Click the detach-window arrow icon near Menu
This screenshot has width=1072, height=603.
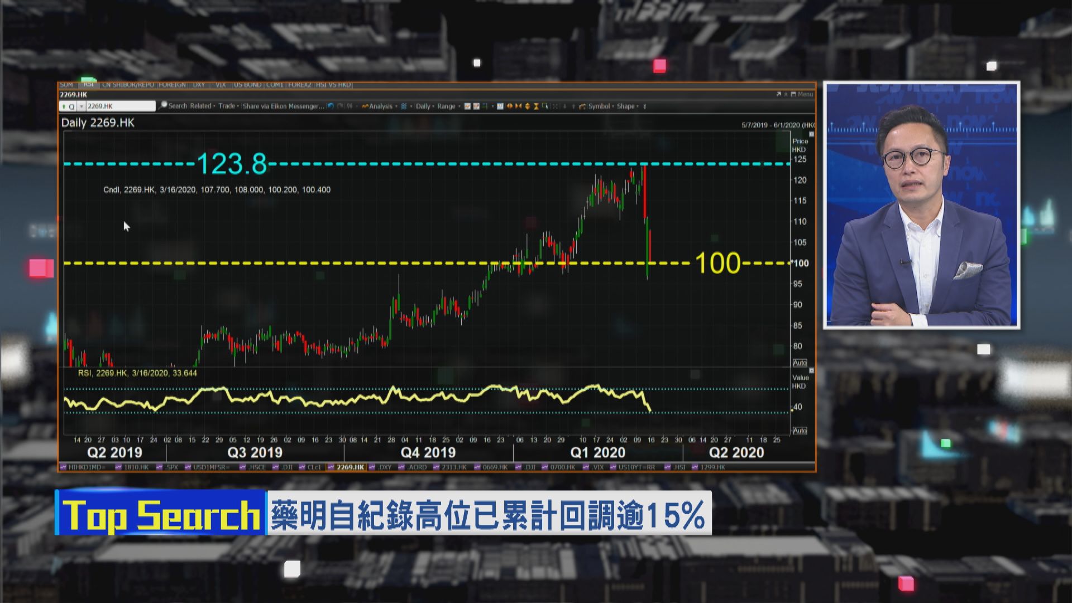[x=778, y=94]
